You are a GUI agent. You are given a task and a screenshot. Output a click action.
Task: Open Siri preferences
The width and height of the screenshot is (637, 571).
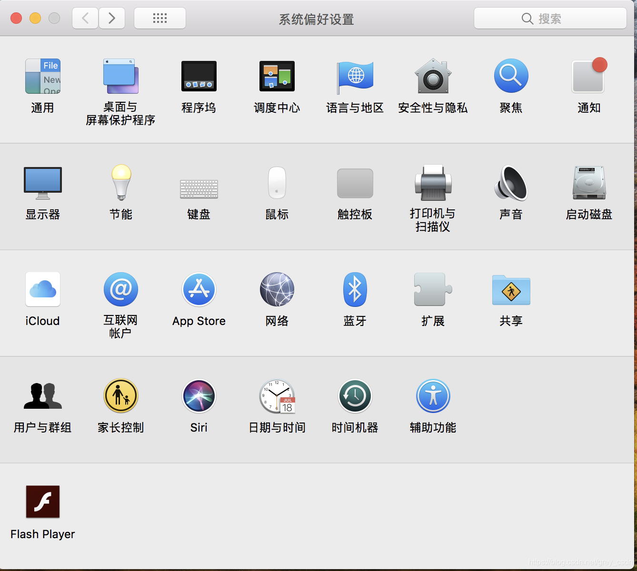click(x=199, y=396)
